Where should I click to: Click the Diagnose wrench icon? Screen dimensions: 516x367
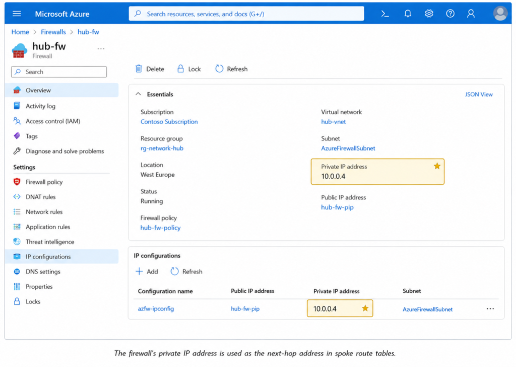tap(17, 151)
